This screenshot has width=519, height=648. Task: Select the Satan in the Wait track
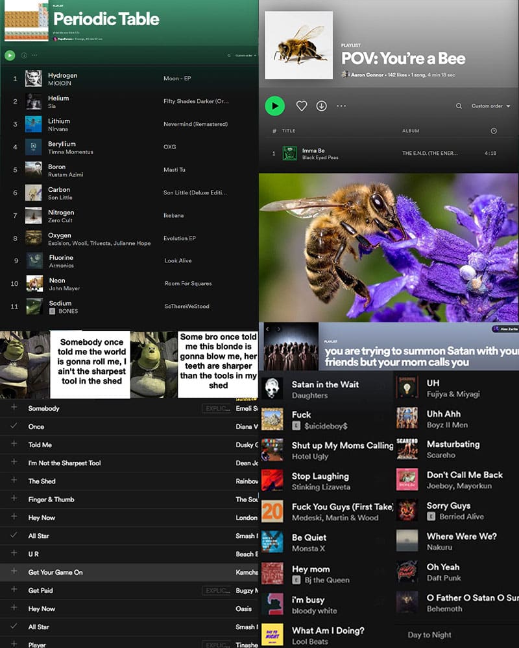(327, 389)
